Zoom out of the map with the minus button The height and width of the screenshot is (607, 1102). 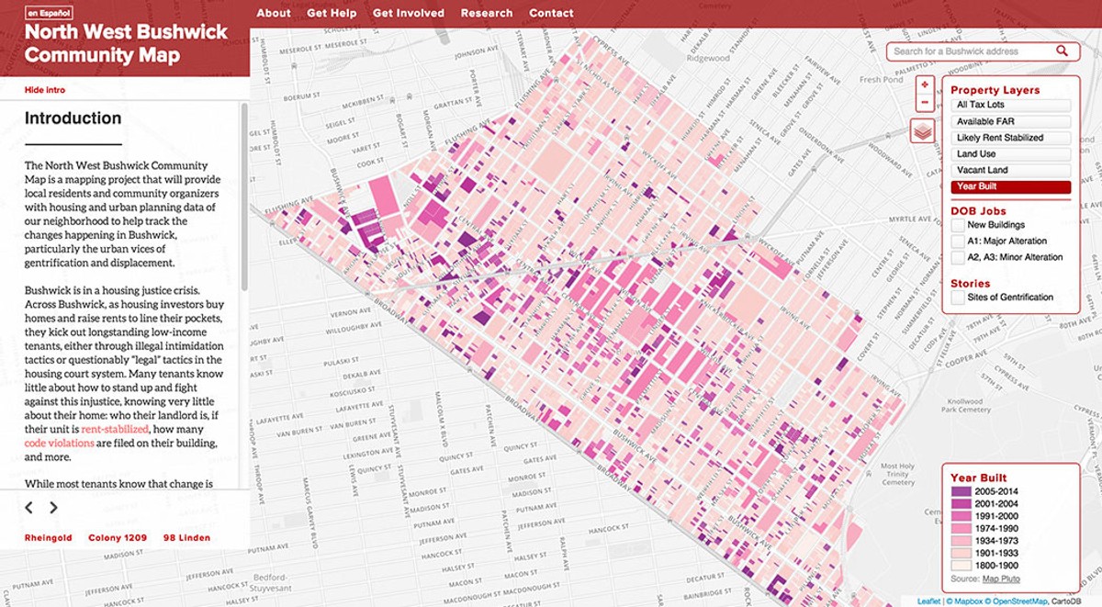[924, 103]
